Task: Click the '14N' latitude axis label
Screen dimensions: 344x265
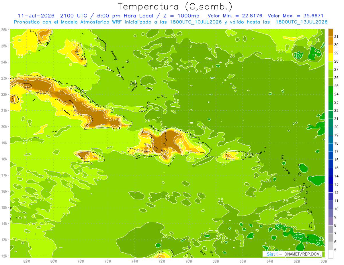Action: (4, 224)
